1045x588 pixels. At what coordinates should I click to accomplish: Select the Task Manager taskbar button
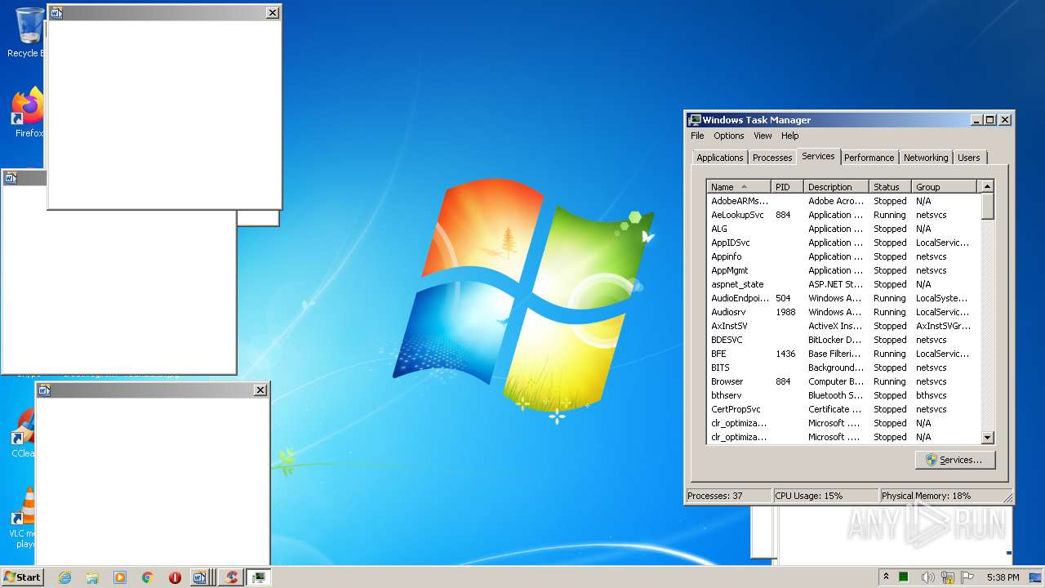[x=259, y=577]
